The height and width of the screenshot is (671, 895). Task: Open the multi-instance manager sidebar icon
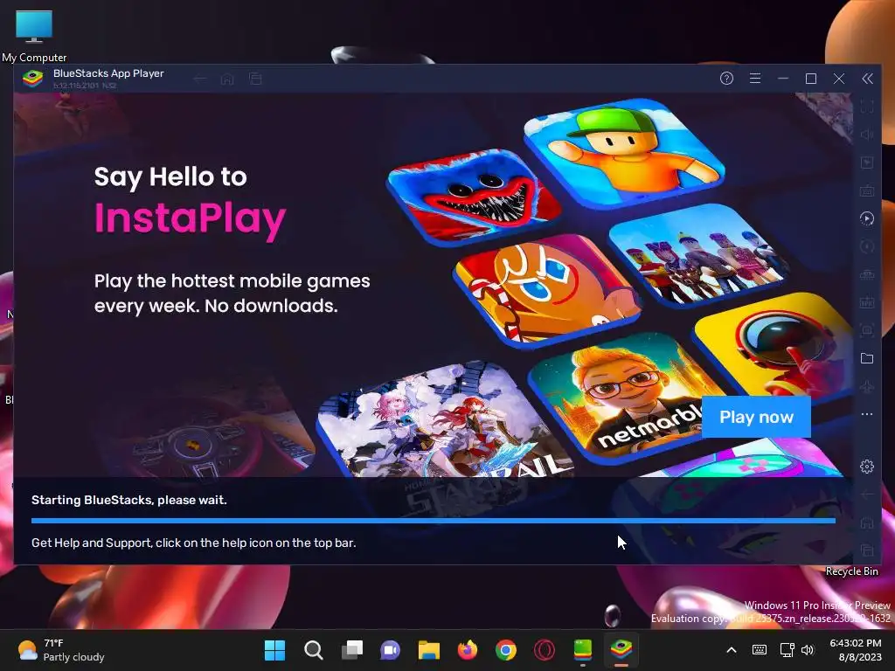pyautogui.click(x=866, y=274)
